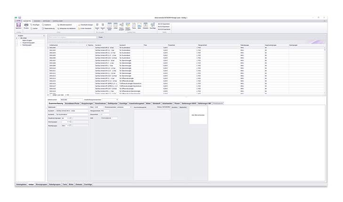Open the Hauptwarengruppe dropdown in the form
Viewport: 343px width, 202px height.
[68, 118]
